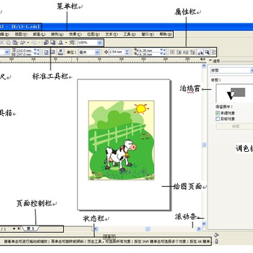
Task: Open the 文本(T) menu
Action: click(112, 34)
